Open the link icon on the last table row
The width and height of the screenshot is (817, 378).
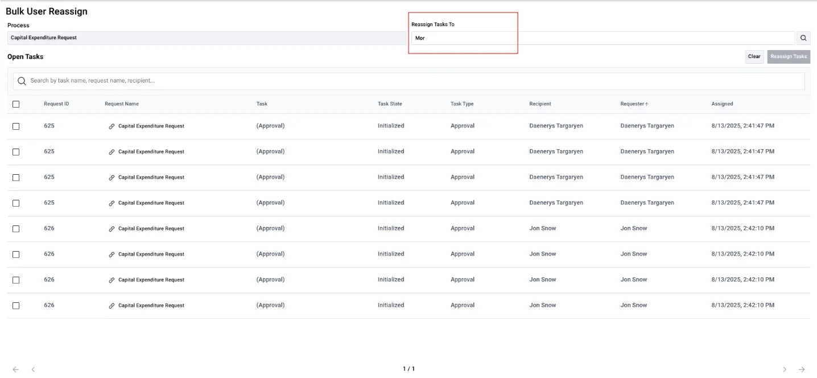(112, 305)
